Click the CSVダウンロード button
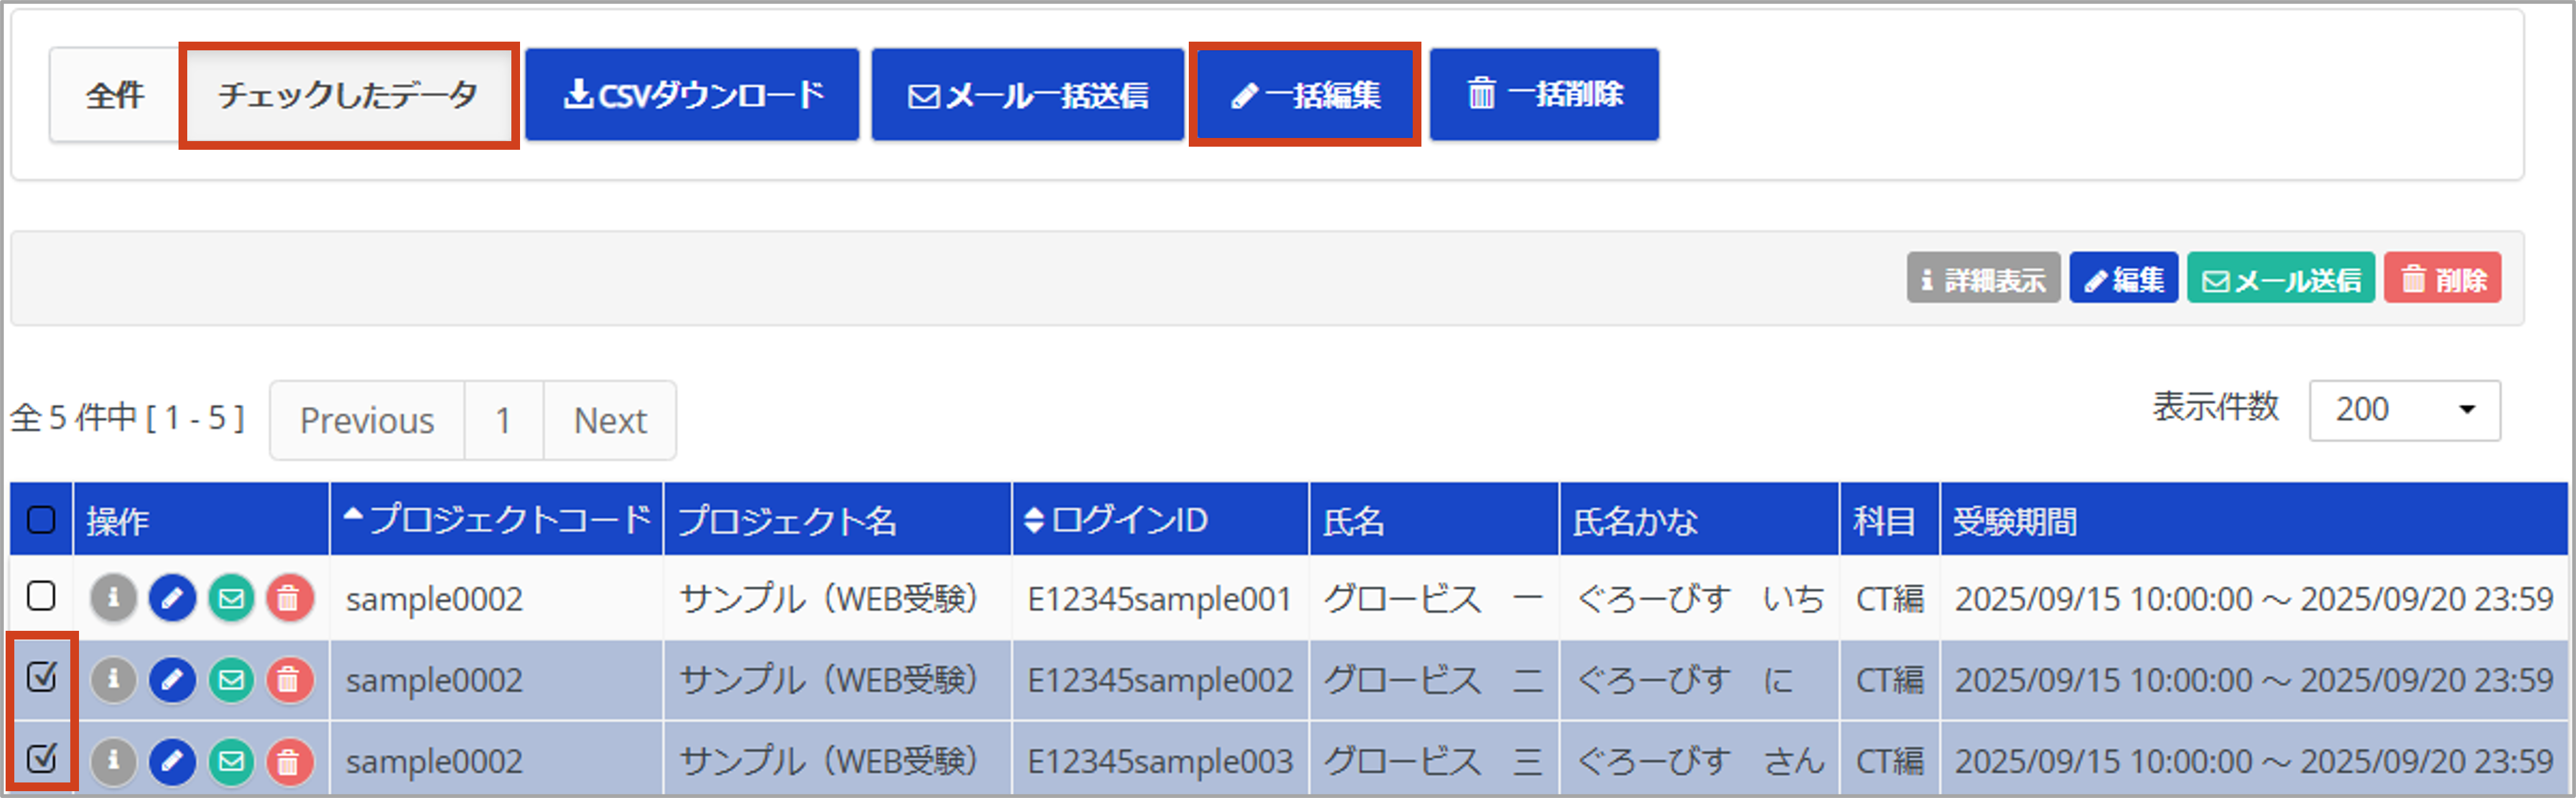 coord(692,95)
